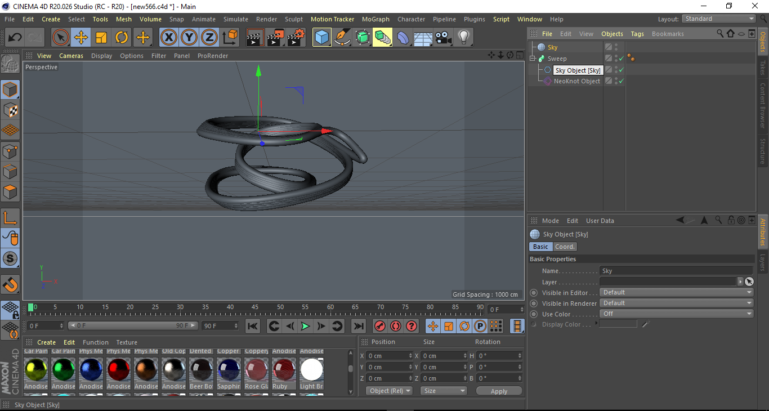The height and width of the screenshot is (411, 769).
Task: Collapse the Sweep object tree
Action: coord(533,59)
